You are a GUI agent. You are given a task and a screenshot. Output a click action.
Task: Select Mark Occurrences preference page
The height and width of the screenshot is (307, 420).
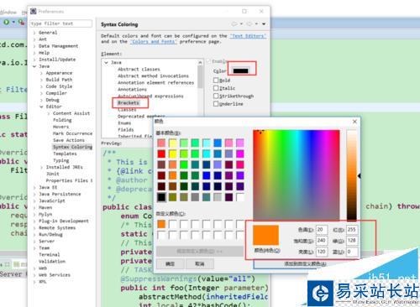(72, 133)
